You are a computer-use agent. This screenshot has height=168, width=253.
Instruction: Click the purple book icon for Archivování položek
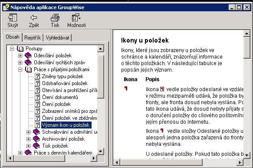click(36, 139)
